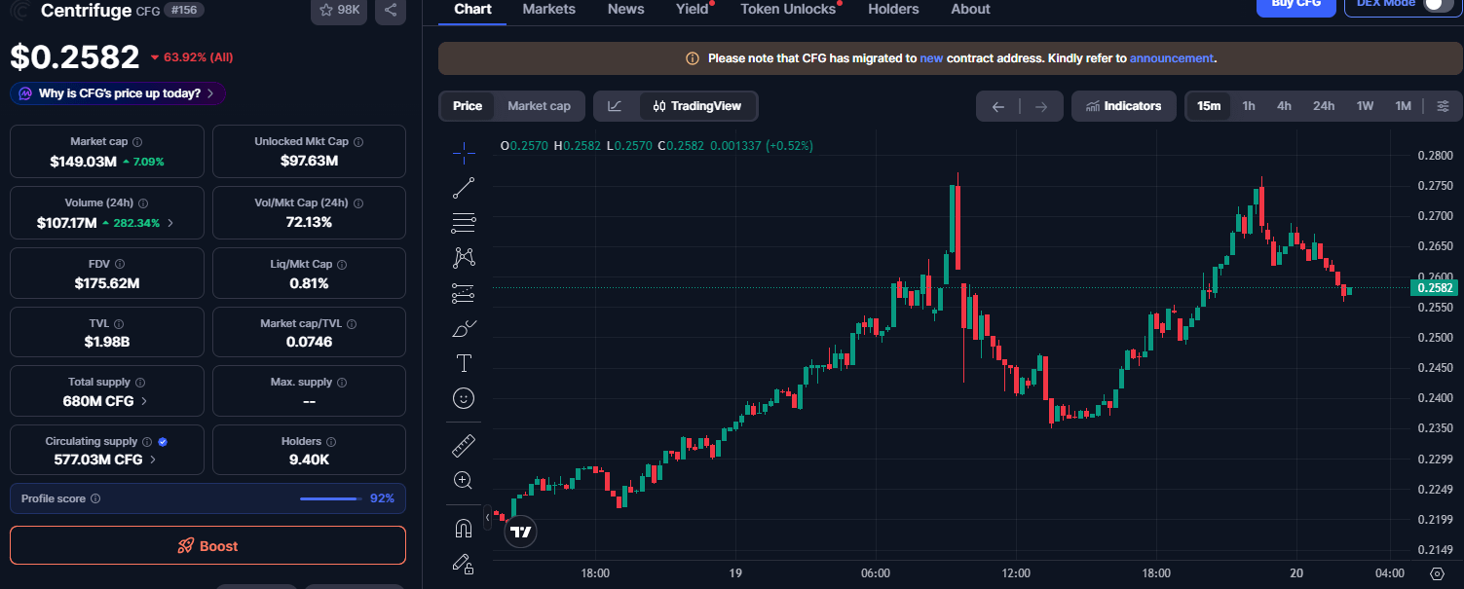Activate the zoom in tool
Screen dimensions: 1464x589
pyautogui.click(x=464, y=480)
